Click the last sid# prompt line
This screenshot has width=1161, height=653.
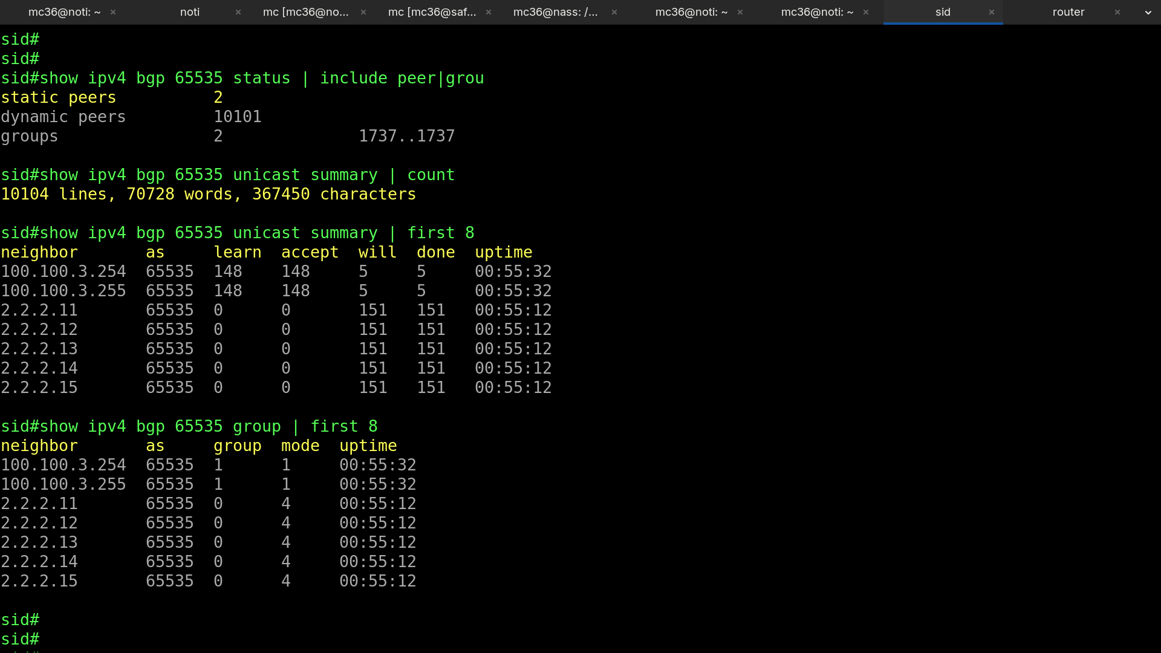20,639
